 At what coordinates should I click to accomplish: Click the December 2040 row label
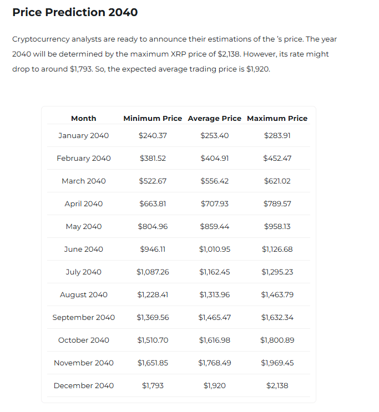pos(83,385)
